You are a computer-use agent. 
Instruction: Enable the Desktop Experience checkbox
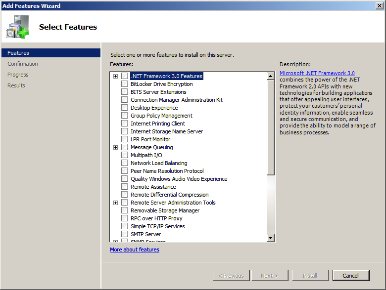pos(125,107)
